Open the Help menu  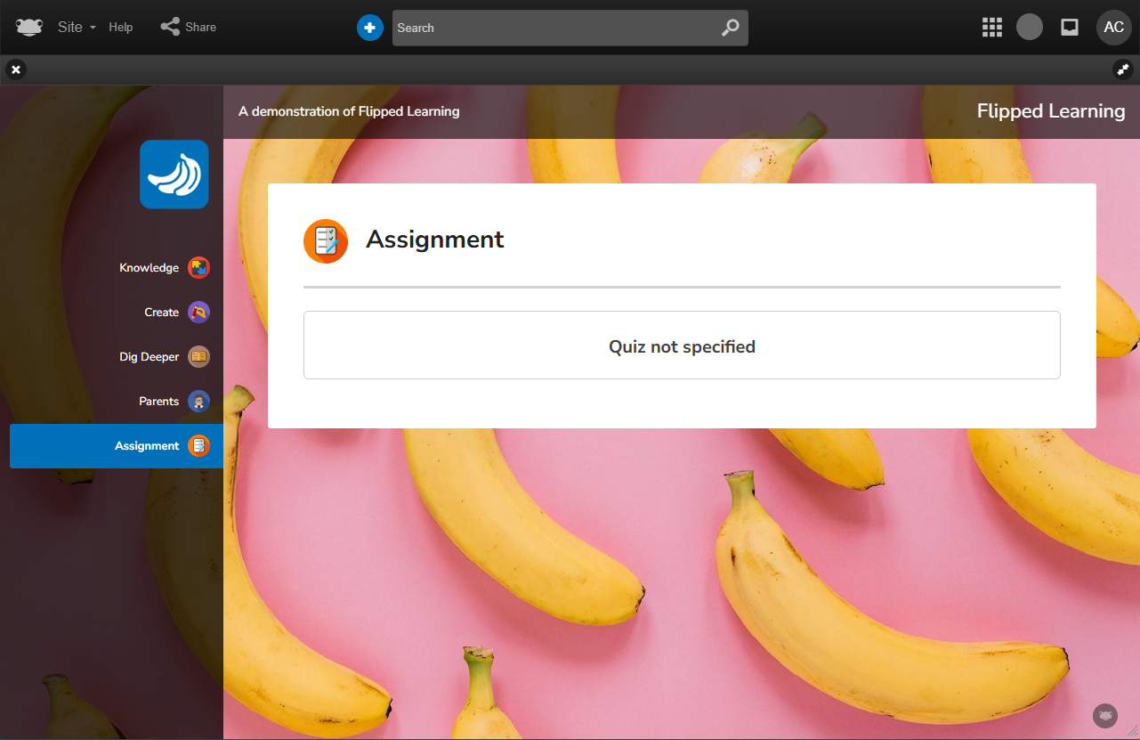(x=121, y=27)
